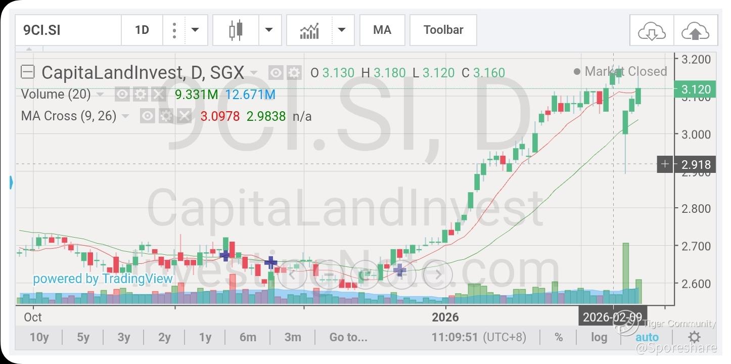Viewport: 731px width, 364px height.
Task: Reset chart view with the circular reset button
Action: point(365,275)
